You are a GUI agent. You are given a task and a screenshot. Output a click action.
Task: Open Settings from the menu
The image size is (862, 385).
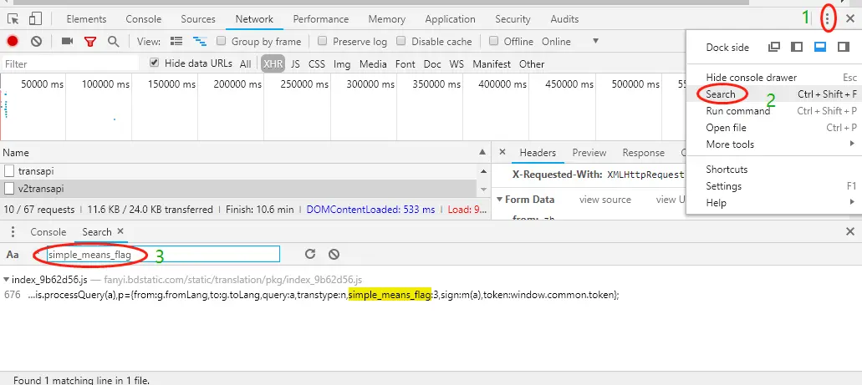point(773,186)
